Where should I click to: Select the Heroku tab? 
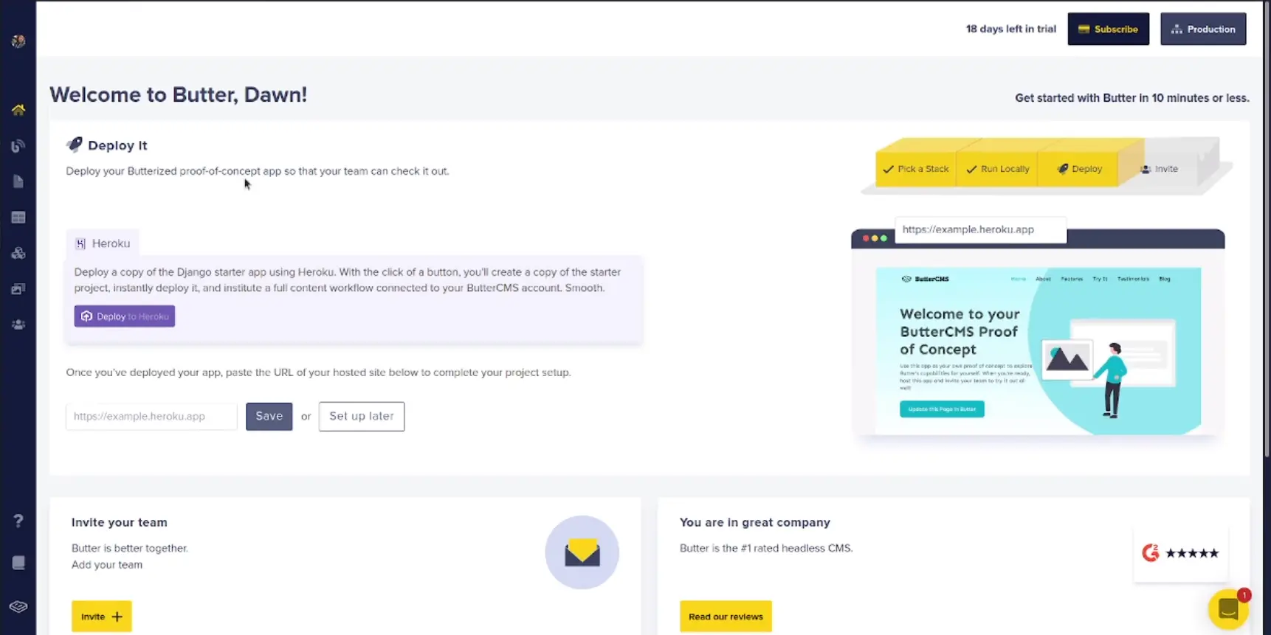(x=103, y=243)
